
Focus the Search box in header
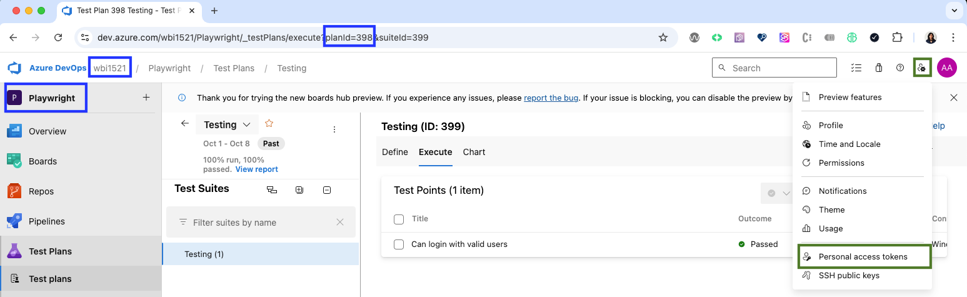[774, 68]
